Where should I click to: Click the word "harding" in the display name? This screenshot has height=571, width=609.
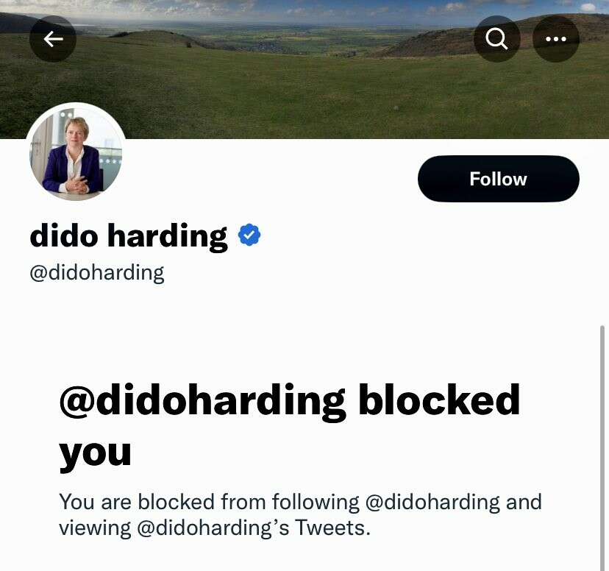click(x=168, y=236)
